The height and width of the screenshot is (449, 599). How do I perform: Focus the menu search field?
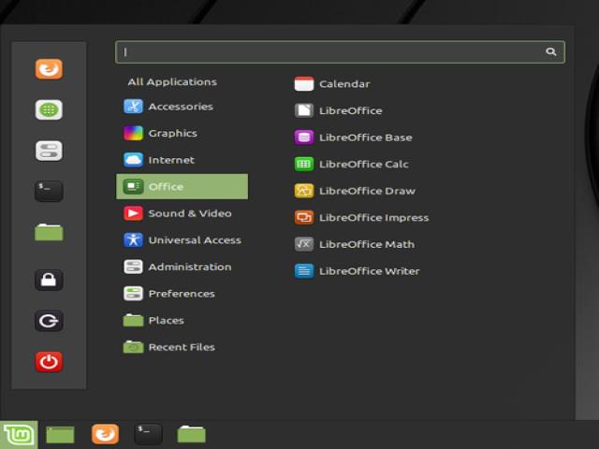click(340, 52)
